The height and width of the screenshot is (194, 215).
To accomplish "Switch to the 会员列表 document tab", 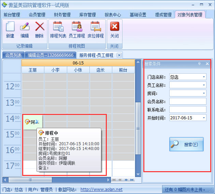I will [x=13, y=55].
